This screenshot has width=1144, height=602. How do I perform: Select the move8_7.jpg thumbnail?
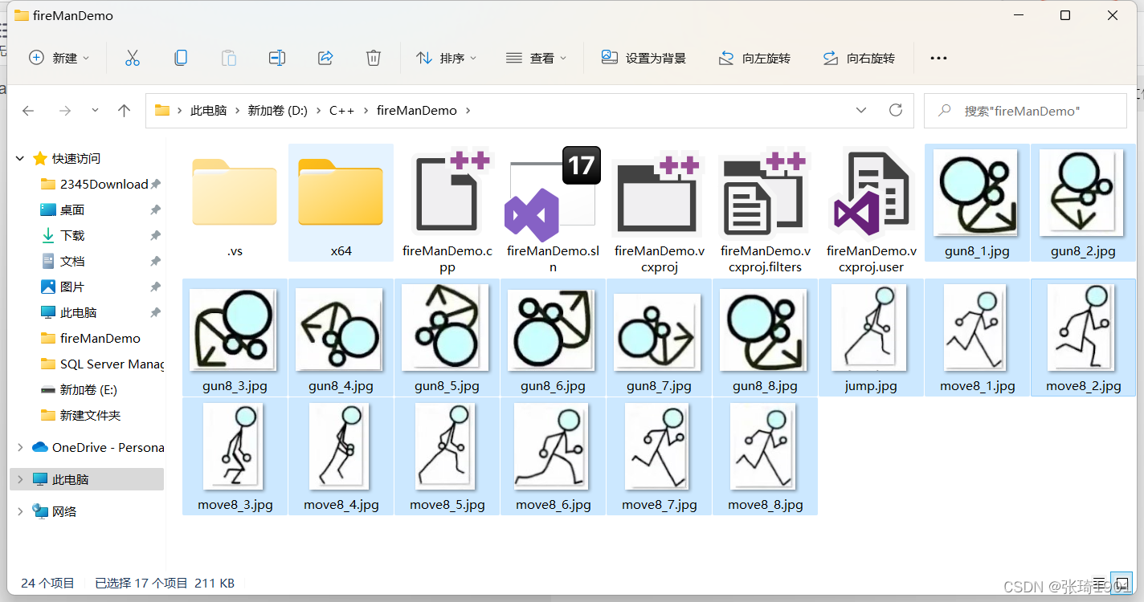click(x=659, y=446)
